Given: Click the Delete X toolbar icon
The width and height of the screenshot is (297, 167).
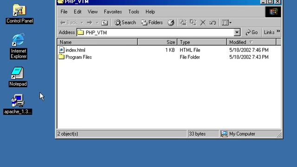Looking at the screenshot, I should pos(203,23).
